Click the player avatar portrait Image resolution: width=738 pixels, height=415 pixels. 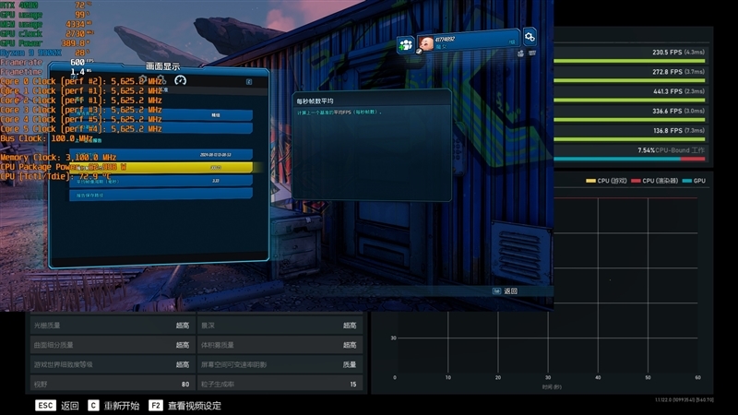pyautogui.click(x=426, y=43)
